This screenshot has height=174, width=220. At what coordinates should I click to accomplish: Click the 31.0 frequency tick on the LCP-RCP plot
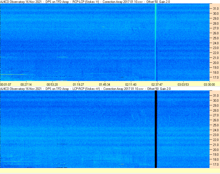click(x=216, y=95)
